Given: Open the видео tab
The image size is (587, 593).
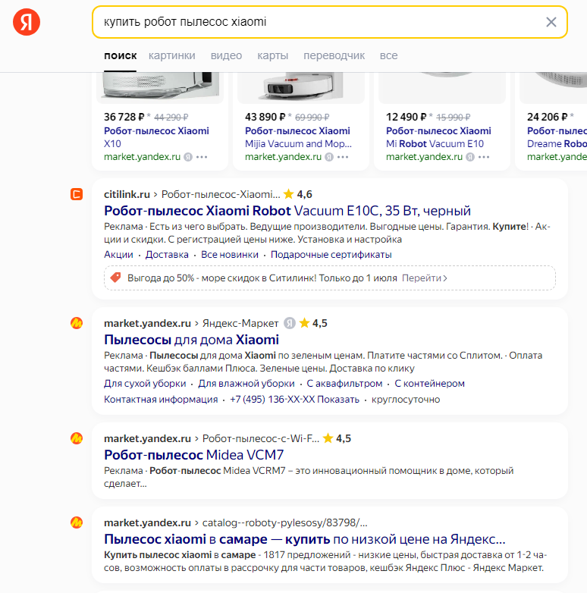Looking at the screenshot, I should click(x=226, y=55).
